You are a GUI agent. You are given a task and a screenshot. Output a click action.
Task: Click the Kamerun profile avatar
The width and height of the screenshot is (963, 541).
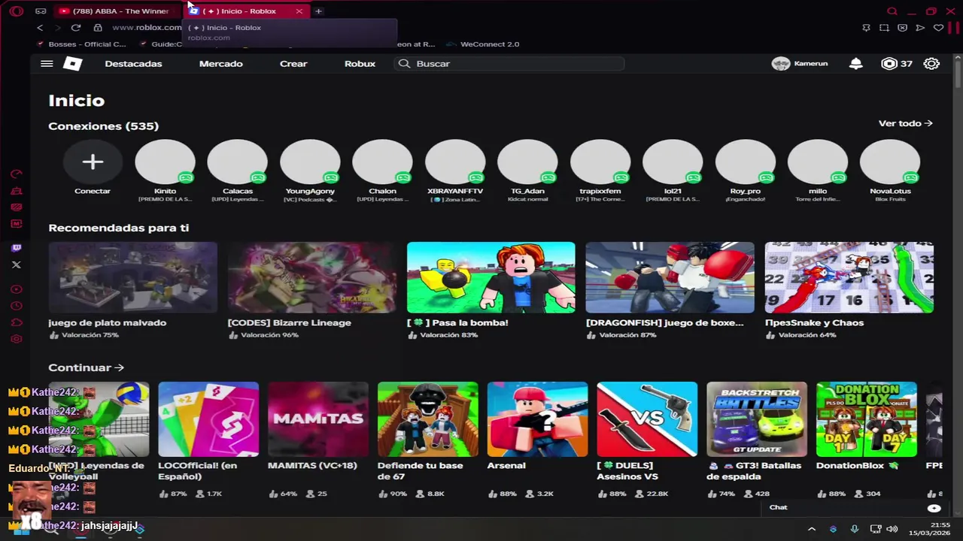[781, 64]
